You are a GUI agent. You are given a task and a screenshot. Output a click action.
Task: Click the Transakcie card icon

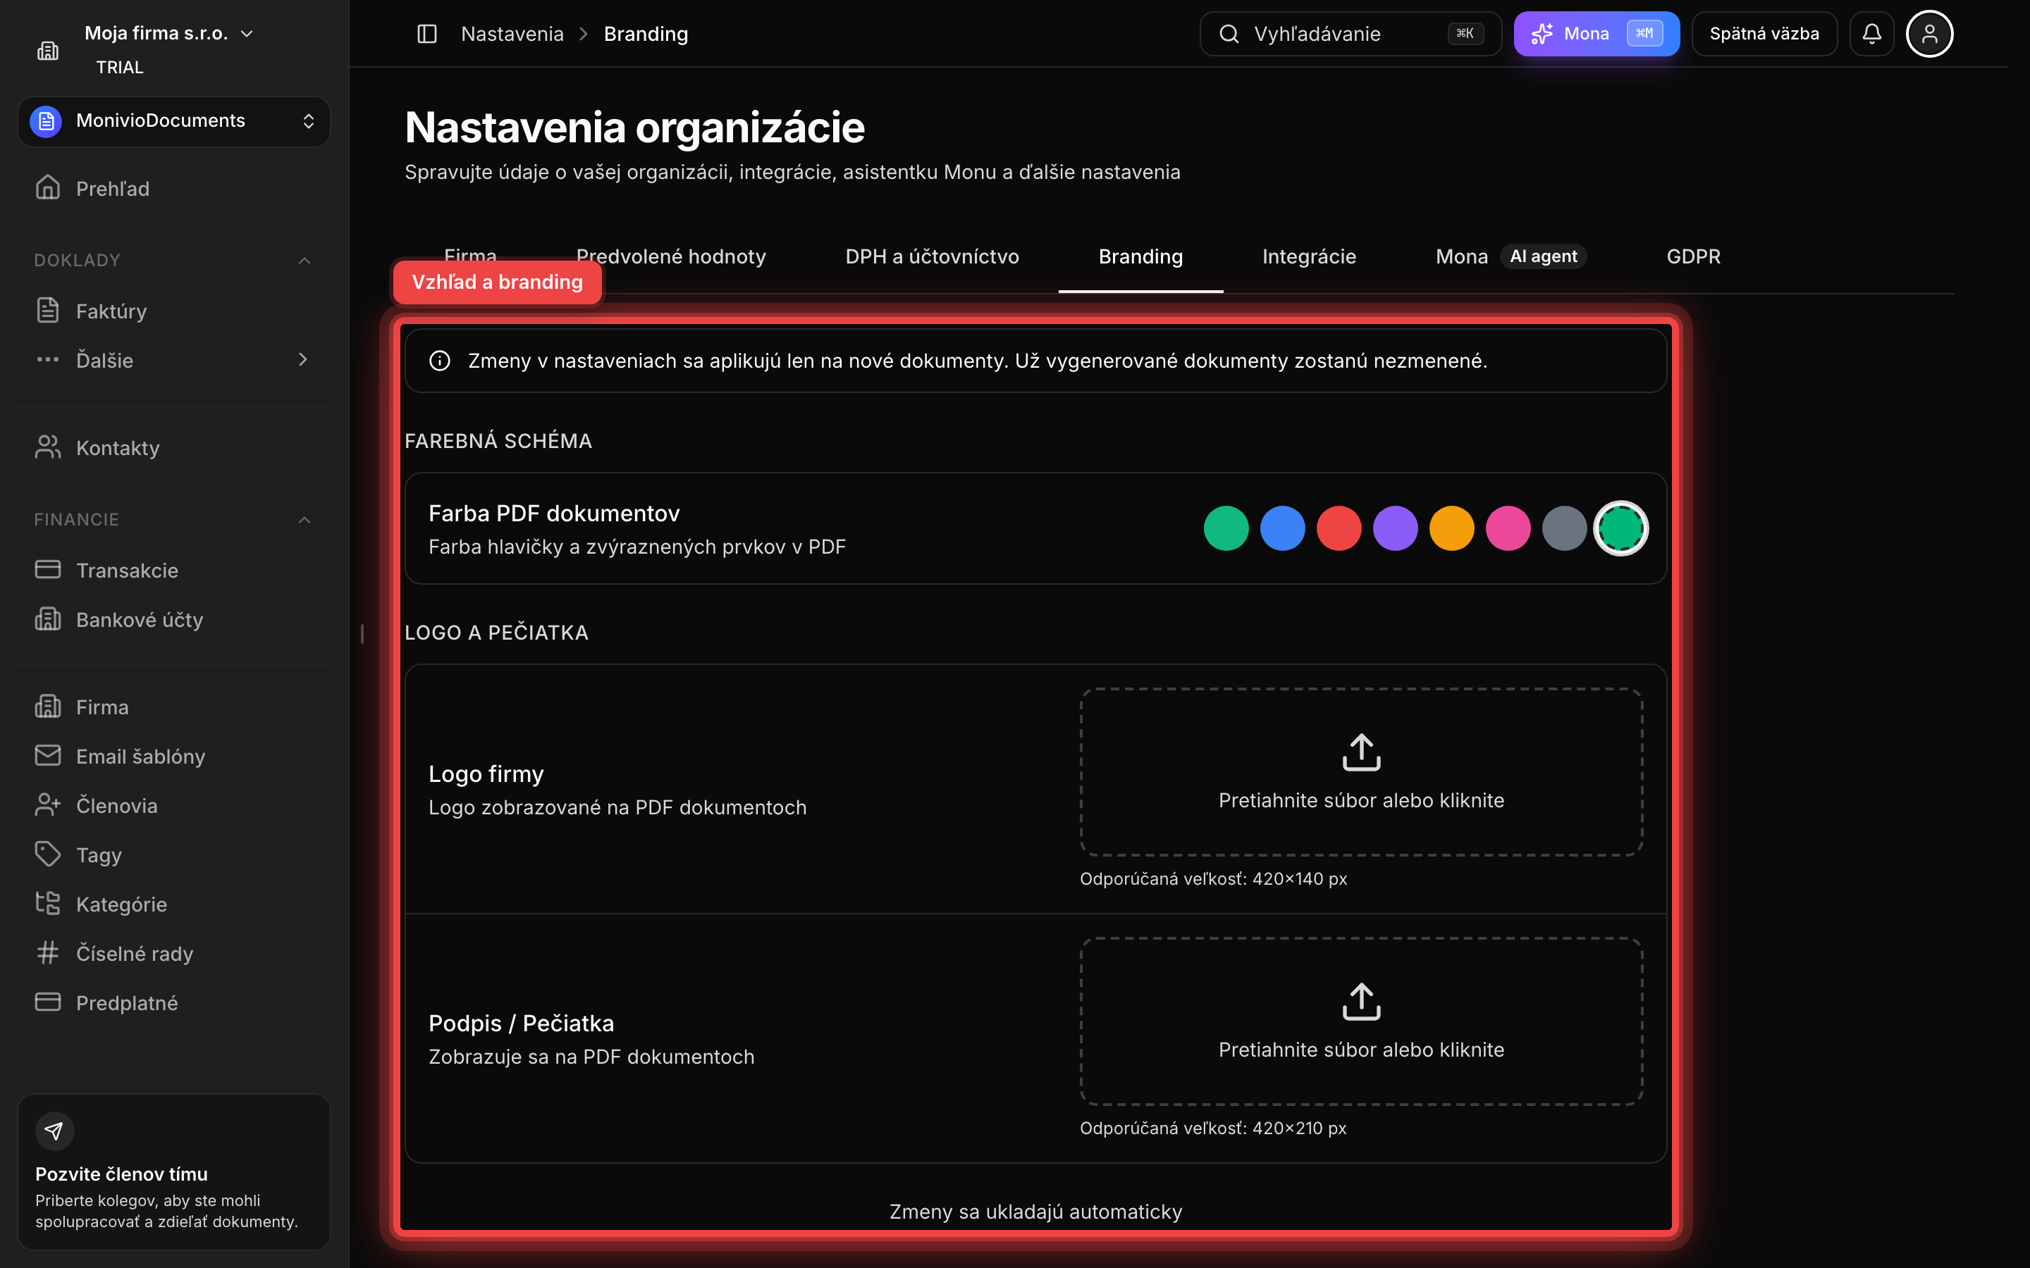click(48, 569)
